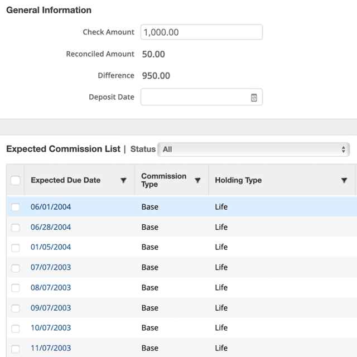Click the Deposit Date text field

click(193, 97)
